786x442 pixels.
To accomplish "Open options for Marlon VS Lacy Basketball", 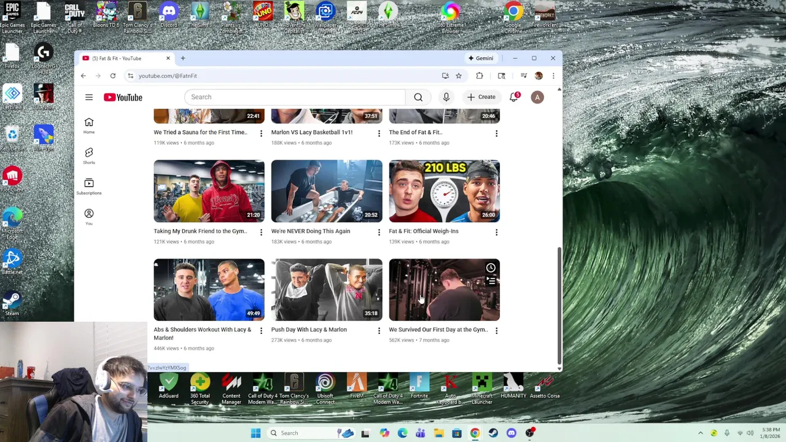I will pos(379,133).
